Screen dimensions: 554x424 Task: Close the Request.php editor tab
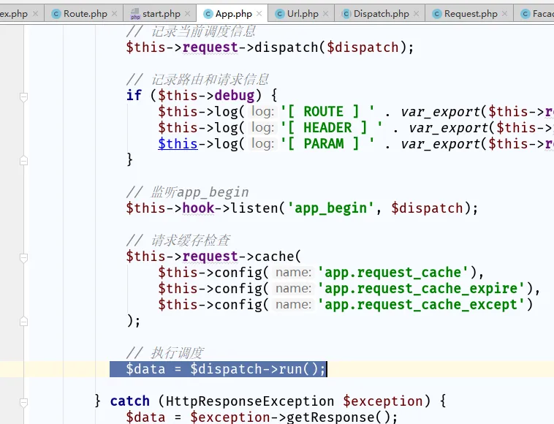click(504, 14)
